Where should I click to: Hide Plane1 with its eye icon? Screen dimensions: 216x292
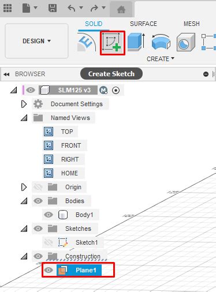tap(49, 270)
